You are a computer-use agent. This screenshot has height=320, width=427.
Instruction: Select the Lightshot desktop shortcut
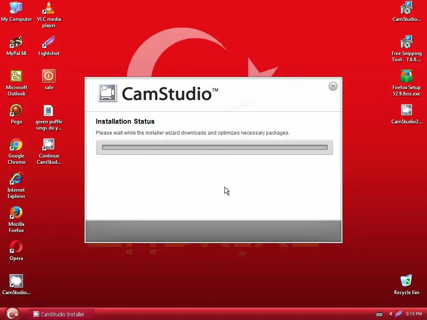[49, 46]
